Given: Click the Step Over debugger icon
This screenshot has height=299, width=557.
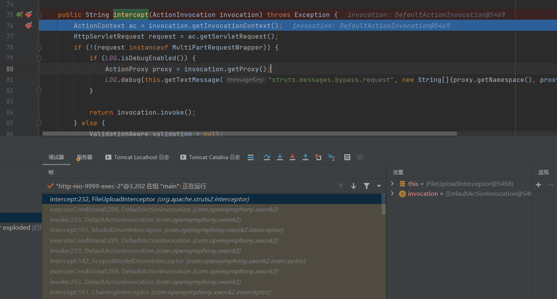Looking at the screenshot, I should click(267, 157).
